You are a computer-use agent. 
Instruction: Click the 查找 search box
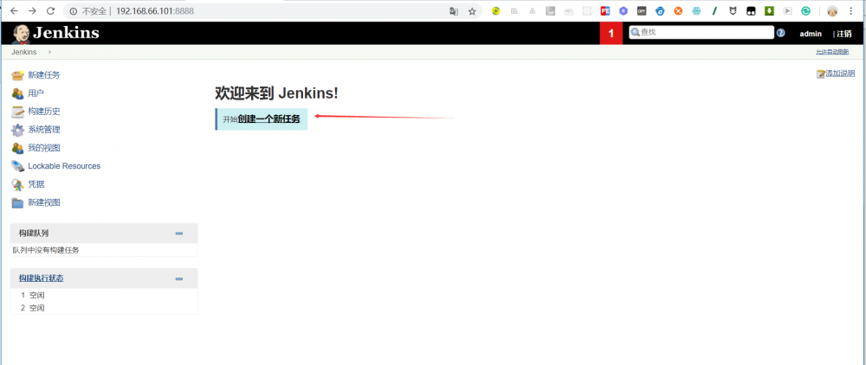701,33
